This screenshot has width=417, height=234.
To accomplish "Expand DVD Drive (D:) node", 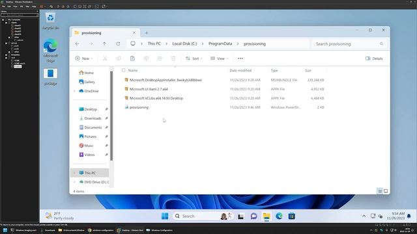I will coord(74,182).
